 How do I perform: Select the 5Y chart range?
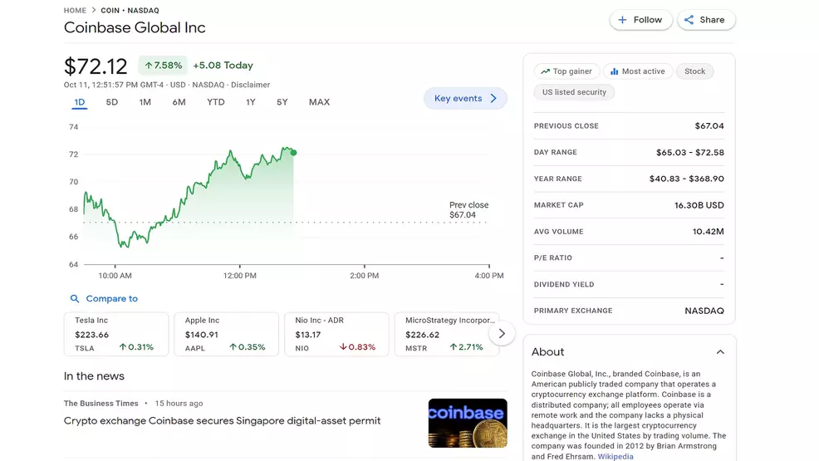[x=282, y=102]
